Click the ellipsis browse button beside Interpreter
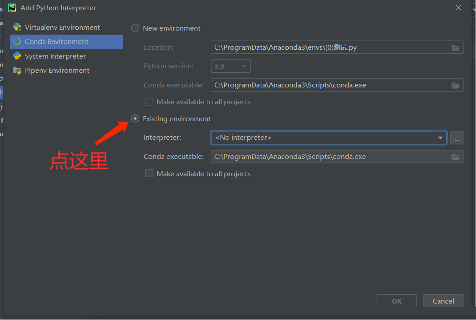 click(x=456, y=138)
